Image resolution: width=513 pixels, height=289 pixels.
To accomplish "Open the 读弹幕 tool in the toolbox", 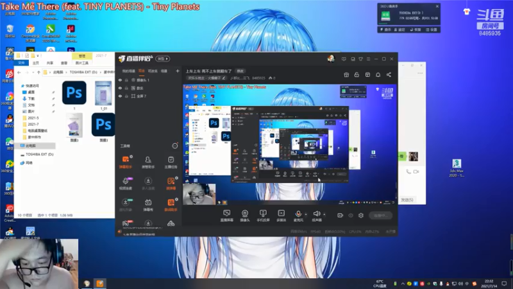I will [x=171, y=184].
